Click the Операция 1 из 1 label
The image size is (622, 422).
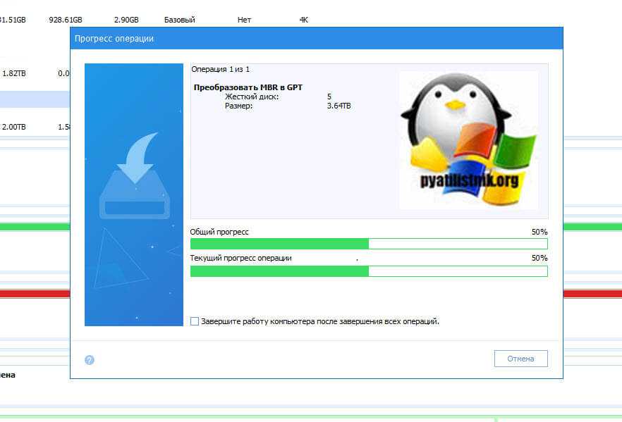click(x=220, y=69)
